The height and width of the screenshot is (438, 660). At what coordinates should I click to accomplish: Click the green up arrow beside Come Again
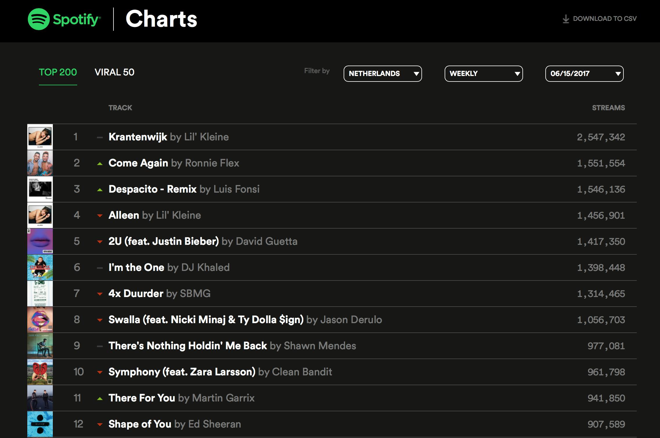click(100, 164)
